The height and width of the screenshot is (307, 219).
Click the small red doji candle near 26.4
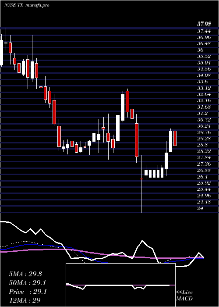tap(141, 179)
